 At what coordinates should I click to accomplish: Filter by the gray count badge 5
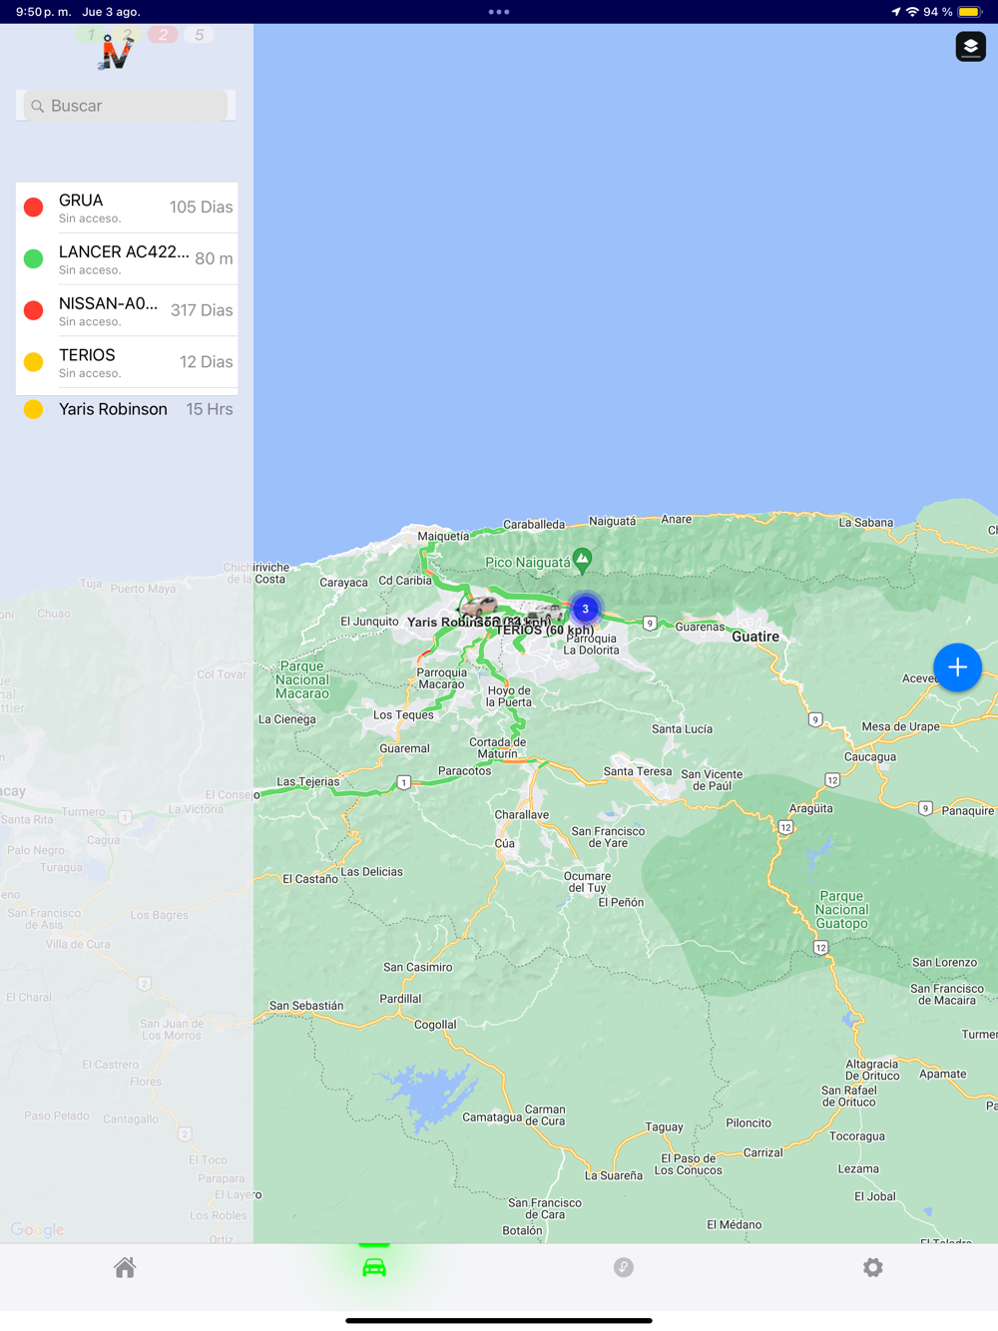199,35
